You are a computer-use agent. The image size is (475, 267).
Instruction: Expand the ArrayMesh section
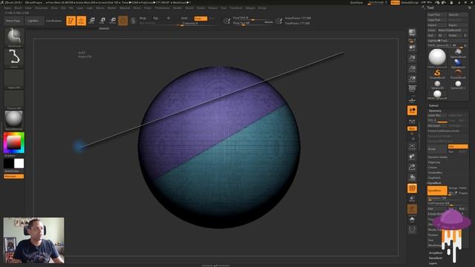click(436, 253)
